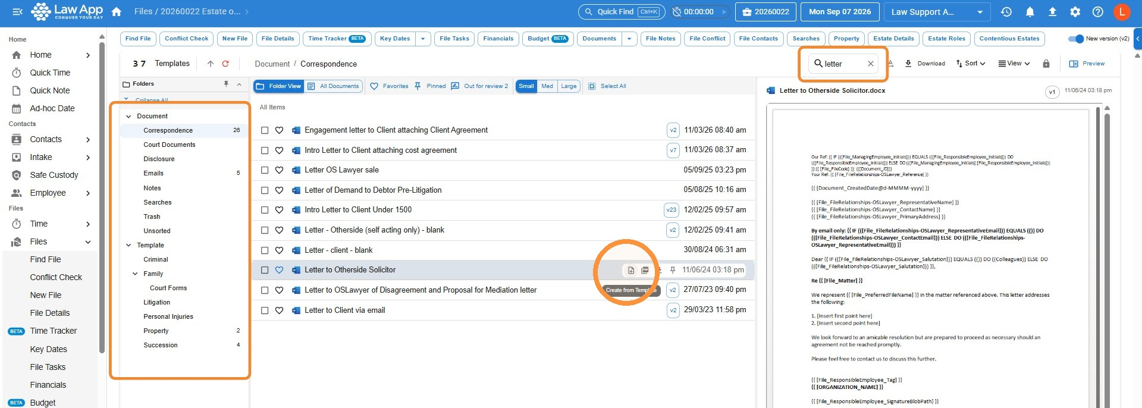Click file number 20260022 button

(765, 12)
